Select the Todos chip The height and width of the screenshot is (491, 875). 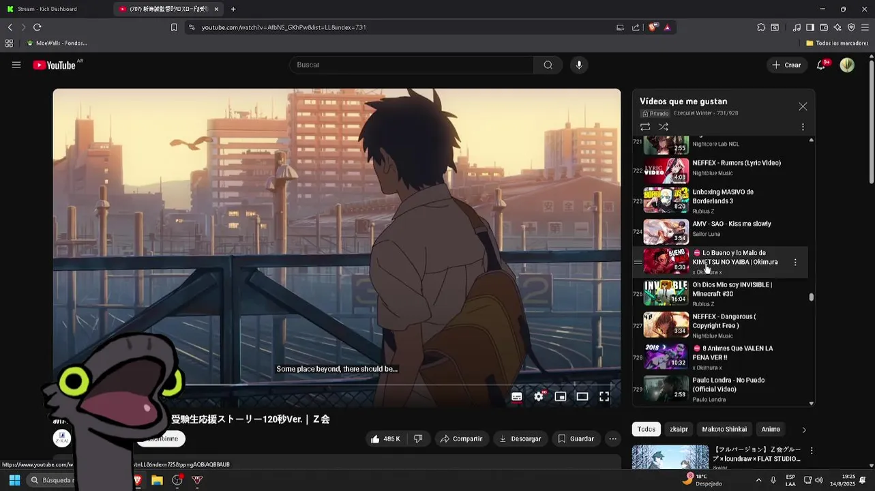[x=647, y=429]
